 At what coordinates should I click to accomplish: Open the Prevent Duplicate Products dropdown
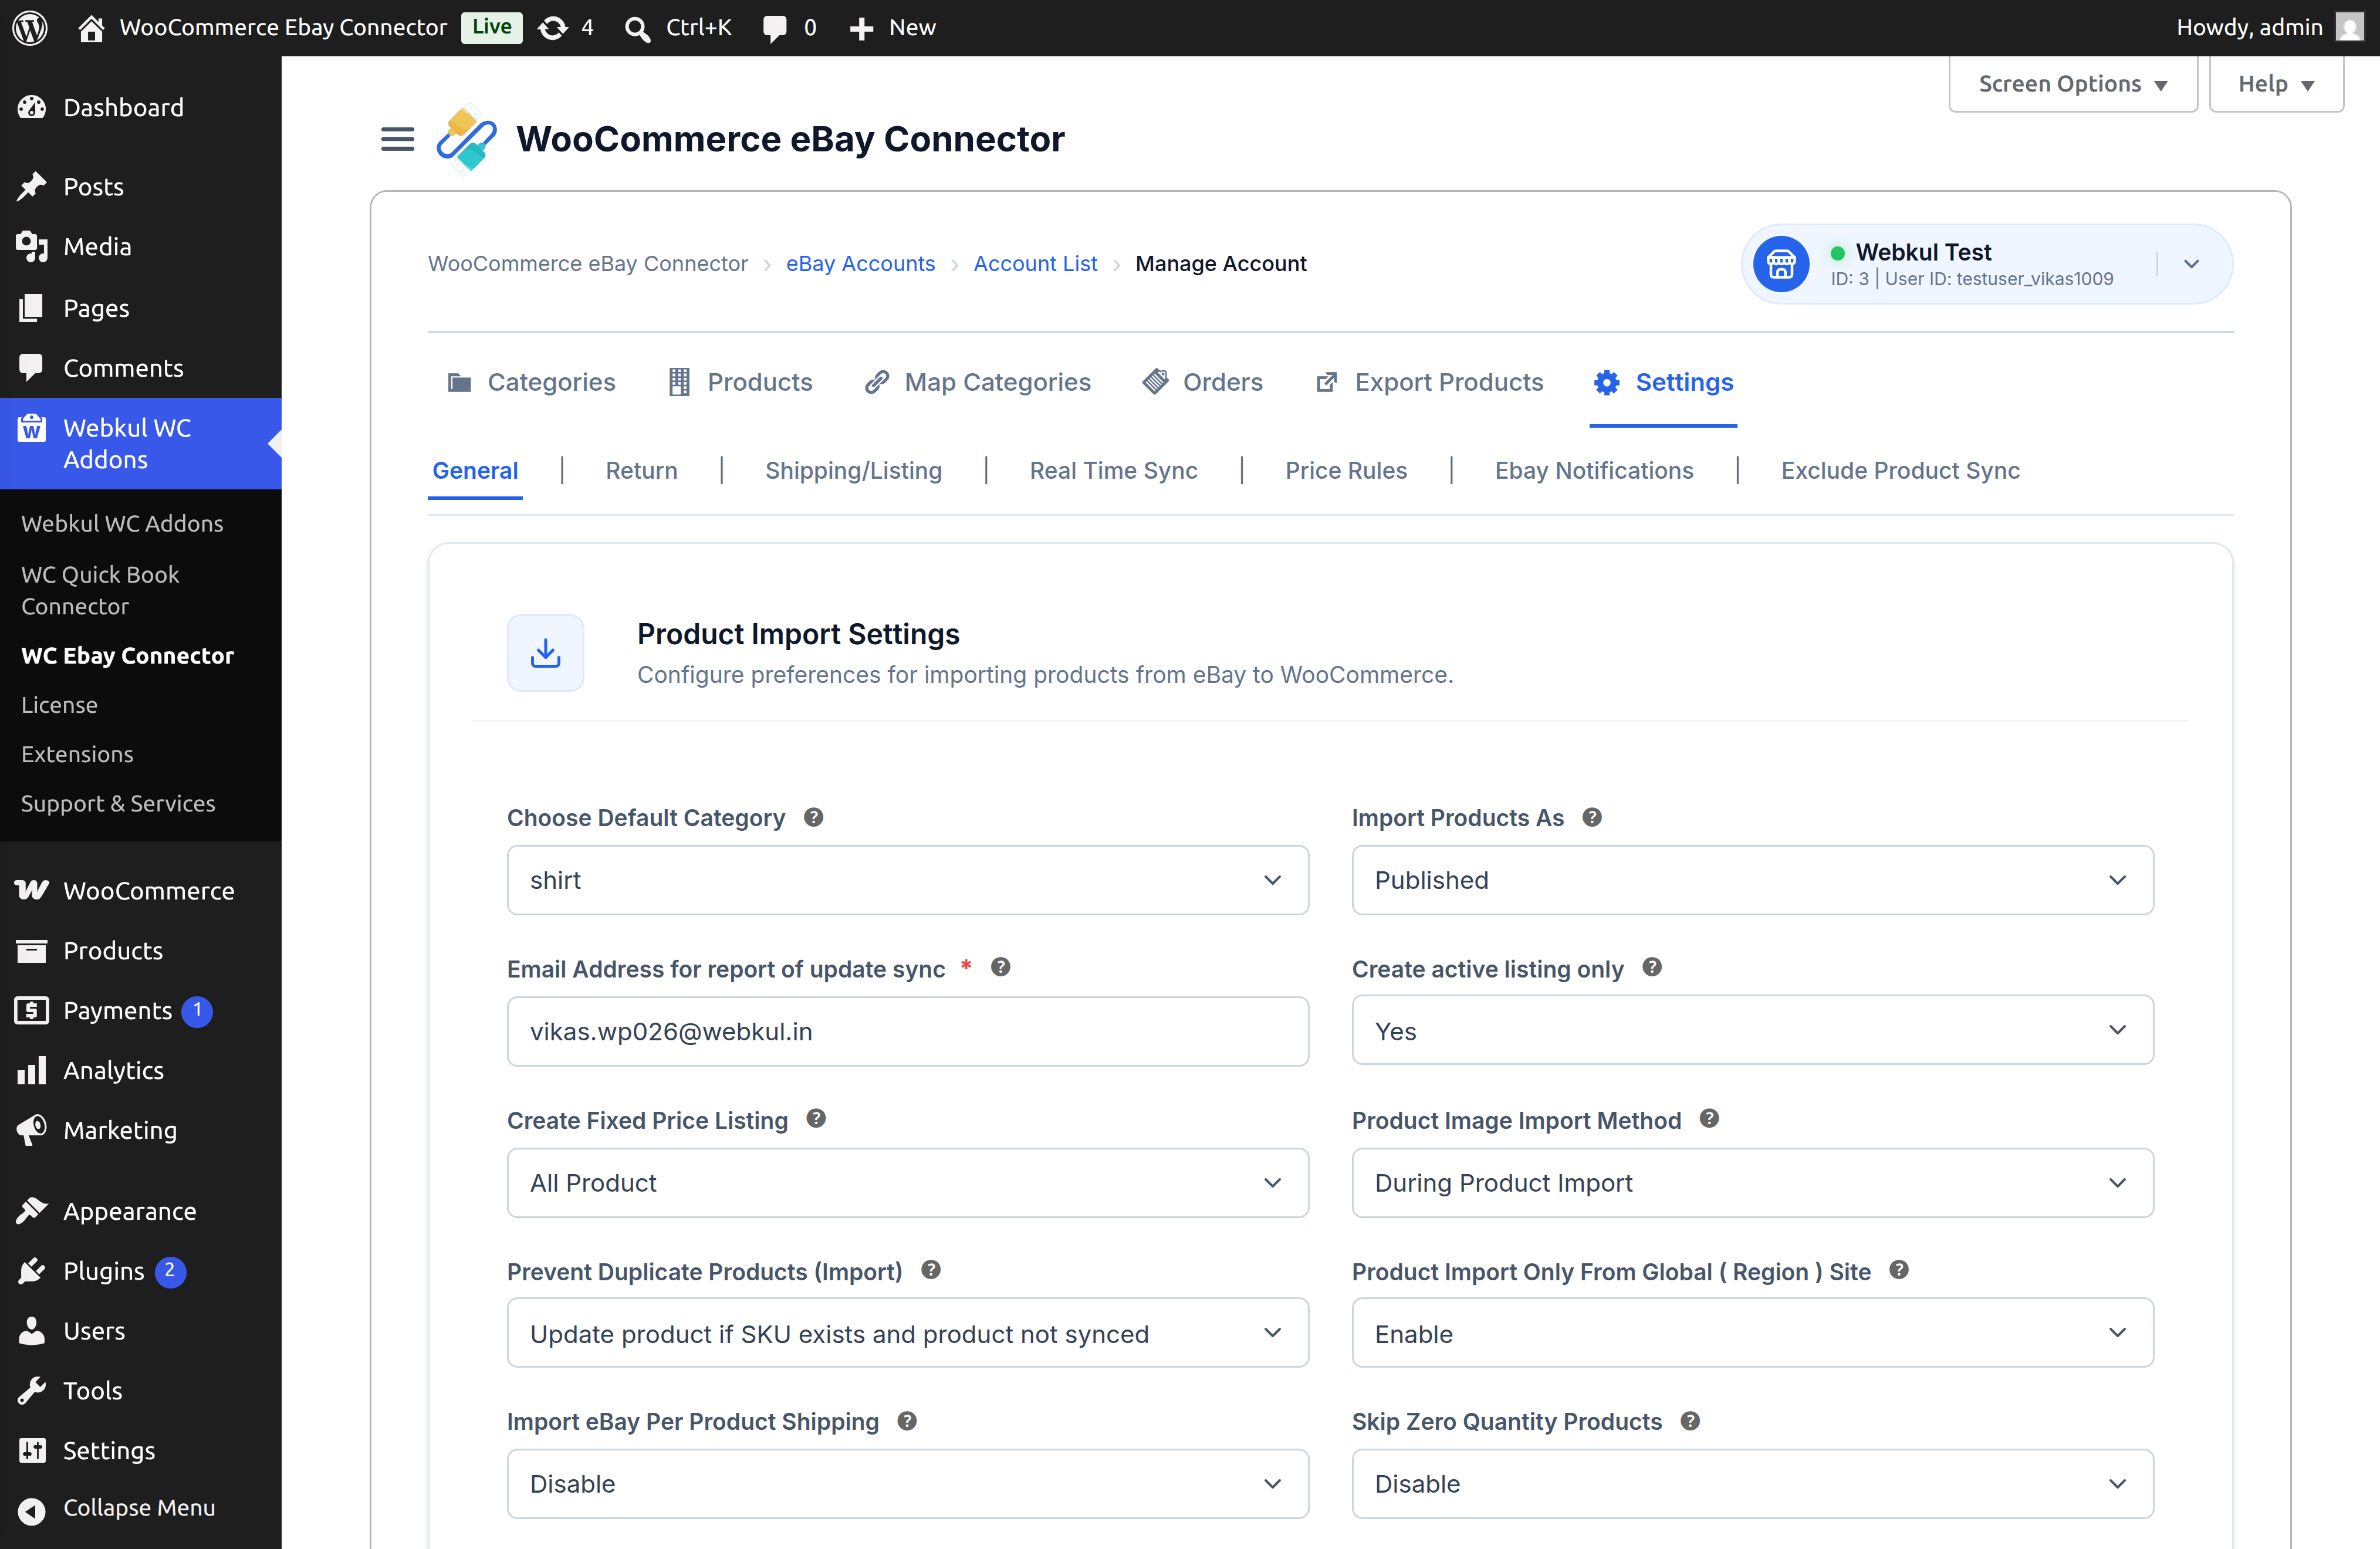tap(907, 1333)
